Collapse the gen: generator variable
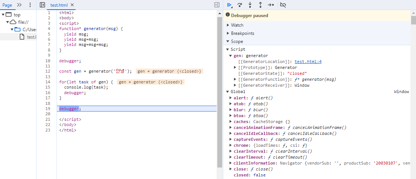Image resolution: width=416 pixels, height=179 pixels. [231, 56]
